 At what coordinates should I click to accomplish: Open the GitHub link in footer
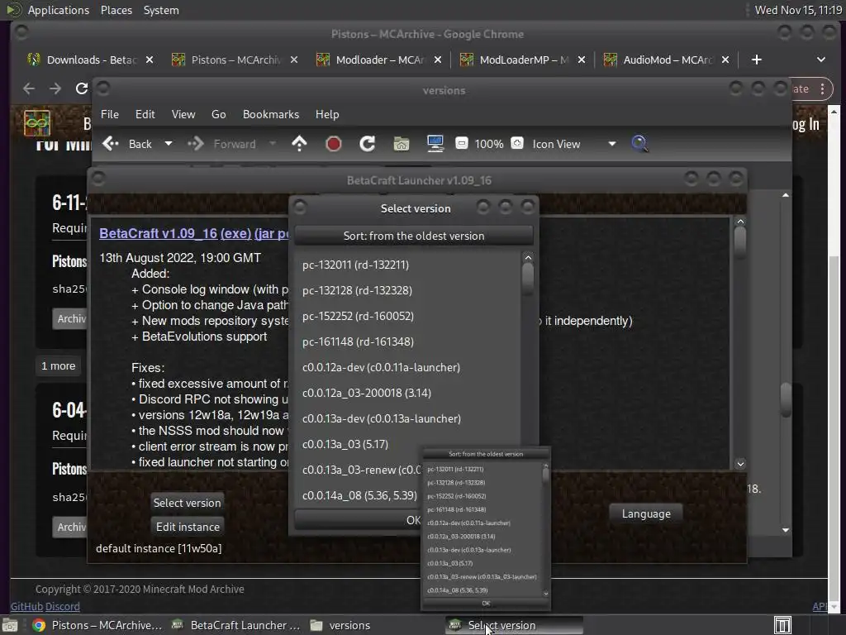26,606
